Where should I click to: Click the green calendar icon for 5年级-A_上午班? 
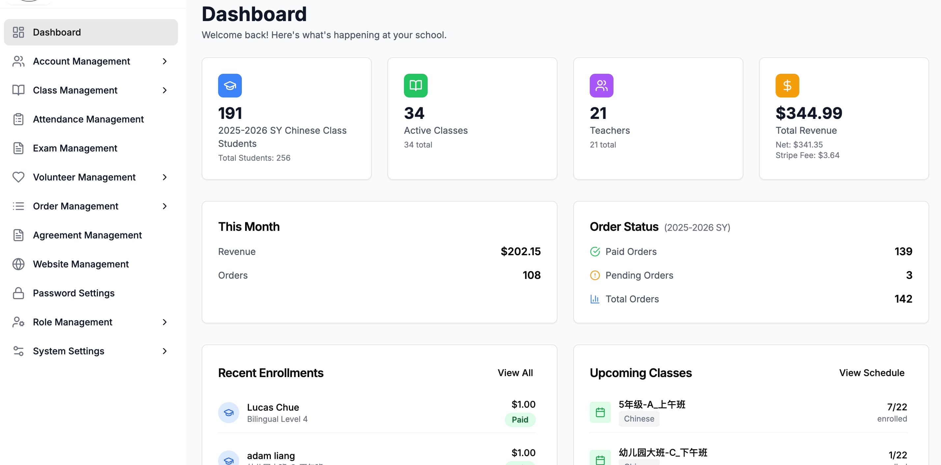click(600, 412)
